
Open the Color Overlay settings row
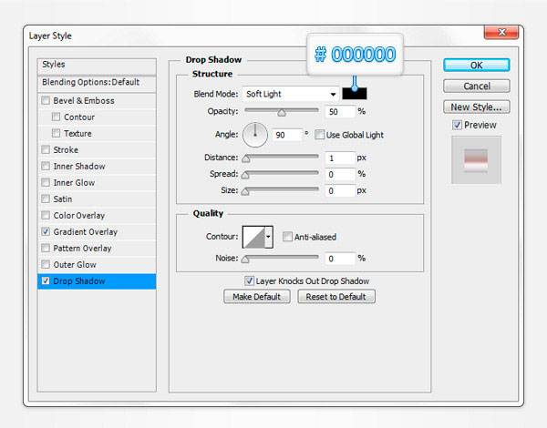pos(97,216)
